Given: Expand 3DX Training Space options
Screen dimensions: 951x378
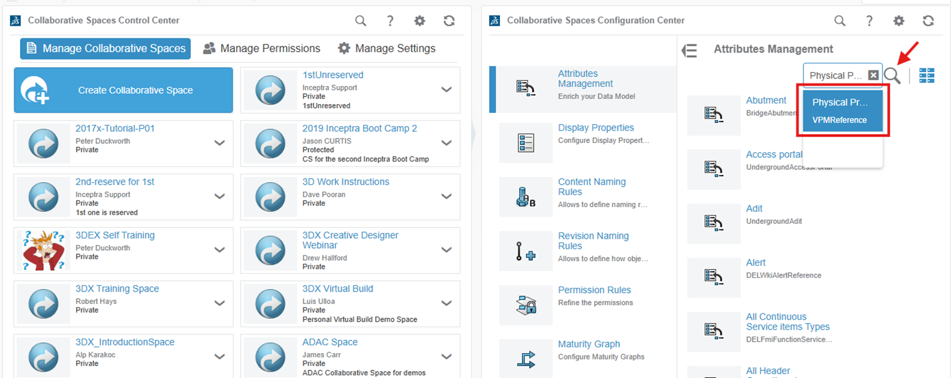Looking at the screenshot, I should pos(220,303).
